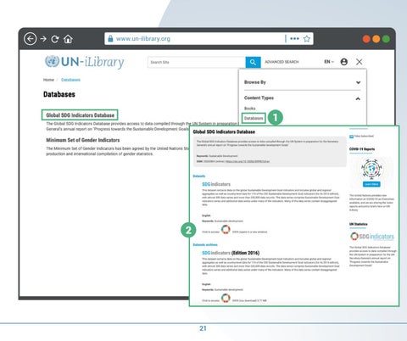Click the orange window control dot
The width and height of the screenshot is (407, 341).
pos(376,39)
